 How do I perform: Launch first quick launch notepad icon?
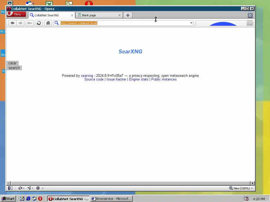[22, 199]
